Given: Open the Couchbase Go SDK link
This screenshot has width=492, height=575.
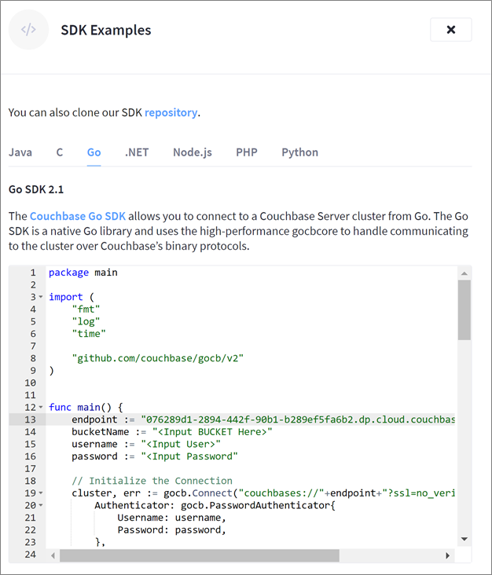Looking at the screenshot, I should click(x=77, y=216).
